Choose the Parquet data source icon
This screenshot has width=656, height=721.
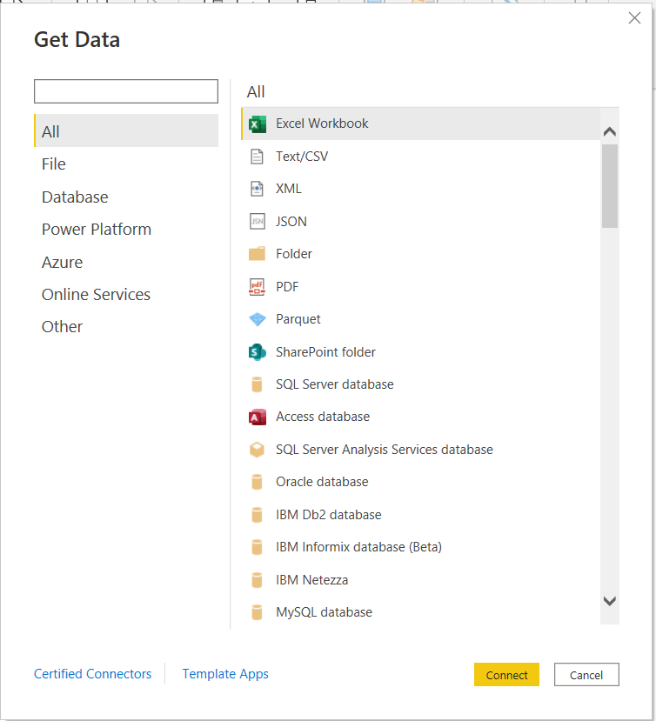[258, 319]
